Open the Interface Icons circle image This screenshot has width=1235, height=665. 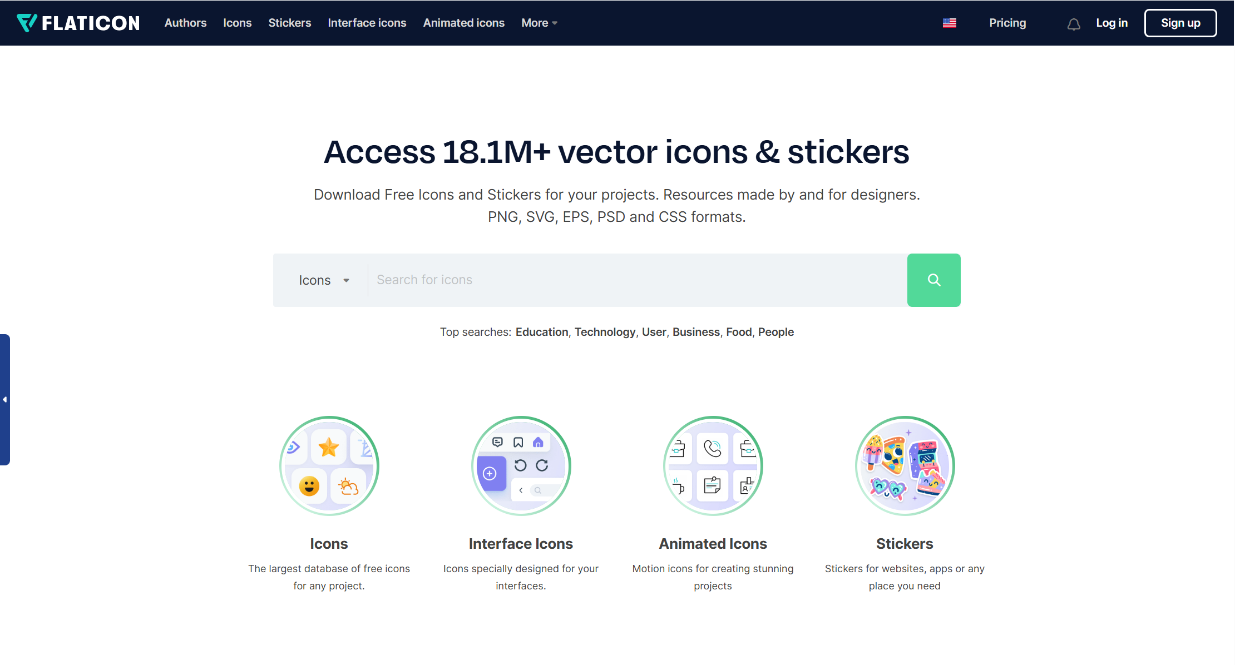click(x=521, y=465)
